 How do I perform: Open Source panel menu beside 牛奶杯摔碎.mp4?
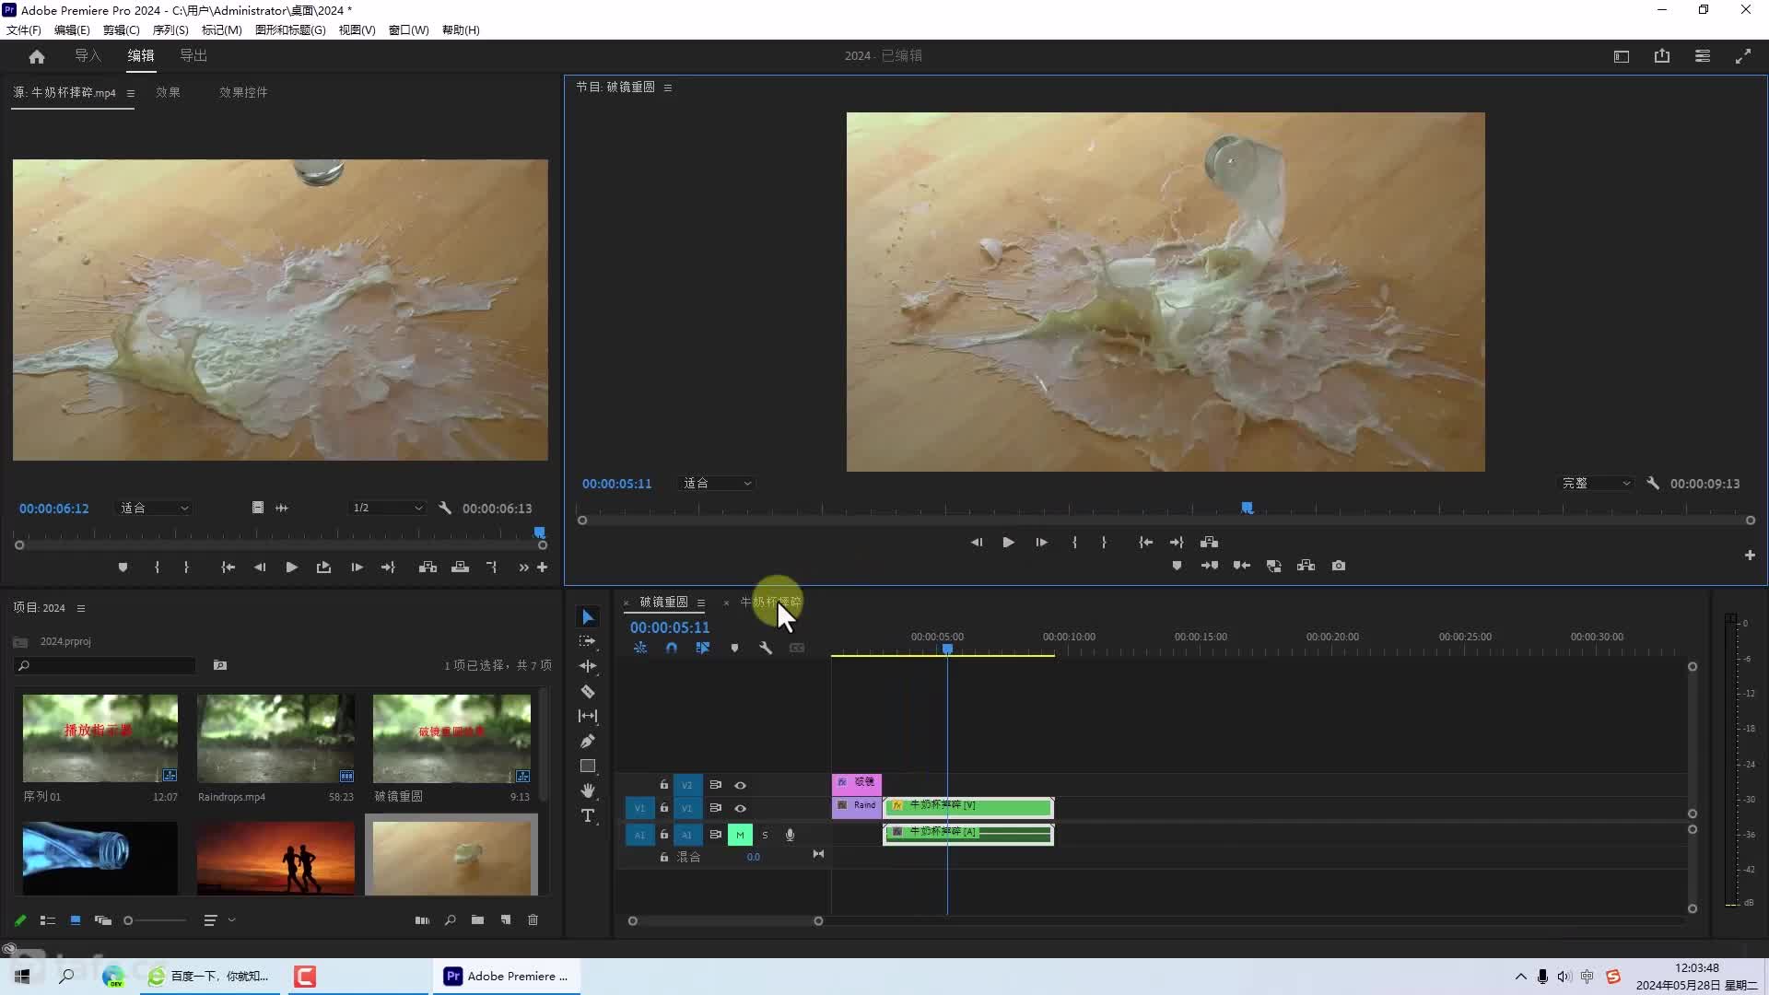(x=131, y=93)
